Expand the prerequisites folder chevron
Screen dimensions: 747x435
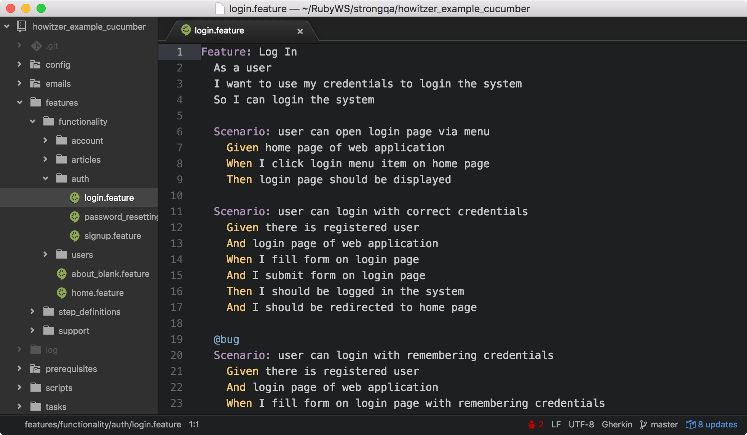click(19, 369)
